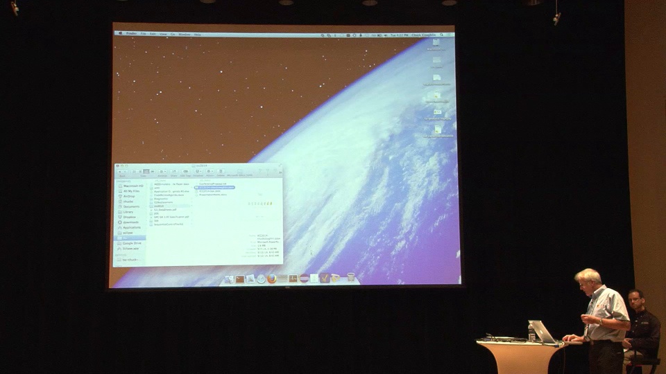Image resolution: width=666 pixels, height=374 pixels.
Task: Switch Finder to list view
Action: point(142,171)
